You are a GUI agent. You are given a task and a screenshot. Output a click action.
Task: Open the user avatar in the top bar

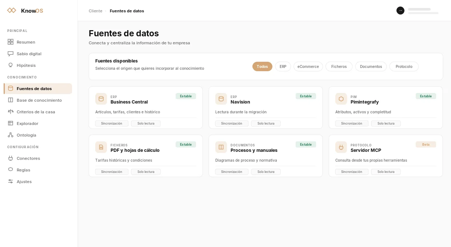pyautogui.click(x=400, y=11)
